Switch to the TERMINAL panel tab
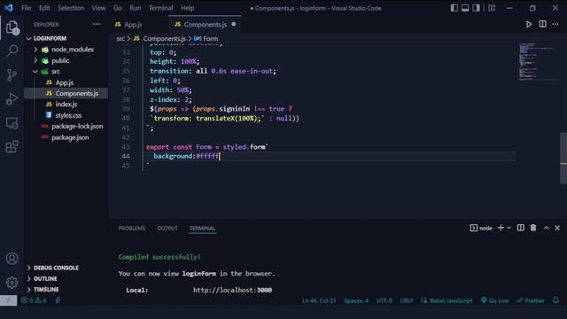Viewport: 567px width, 319px height. tap(202, 229)
